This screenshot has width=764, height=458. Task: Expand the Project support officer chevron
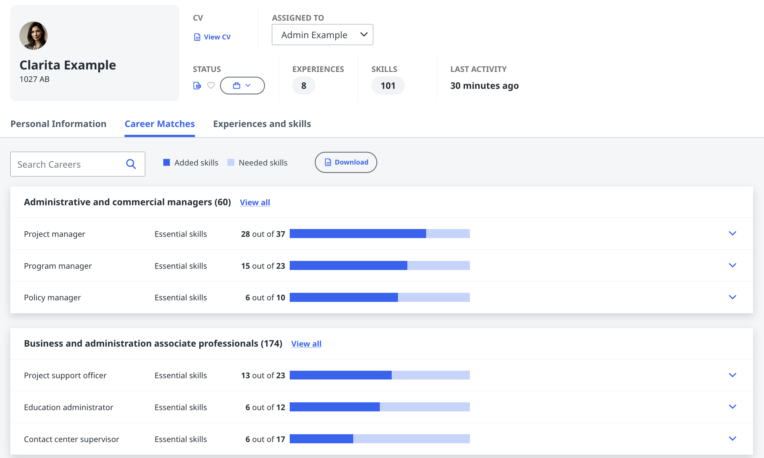pyautogui.click(x=732, y=375)
